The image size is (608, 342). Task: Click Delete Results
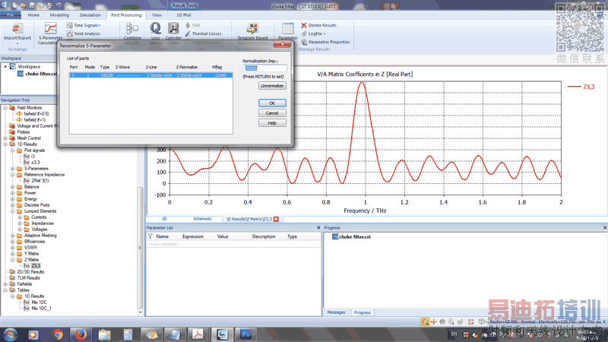coord(318,25)
